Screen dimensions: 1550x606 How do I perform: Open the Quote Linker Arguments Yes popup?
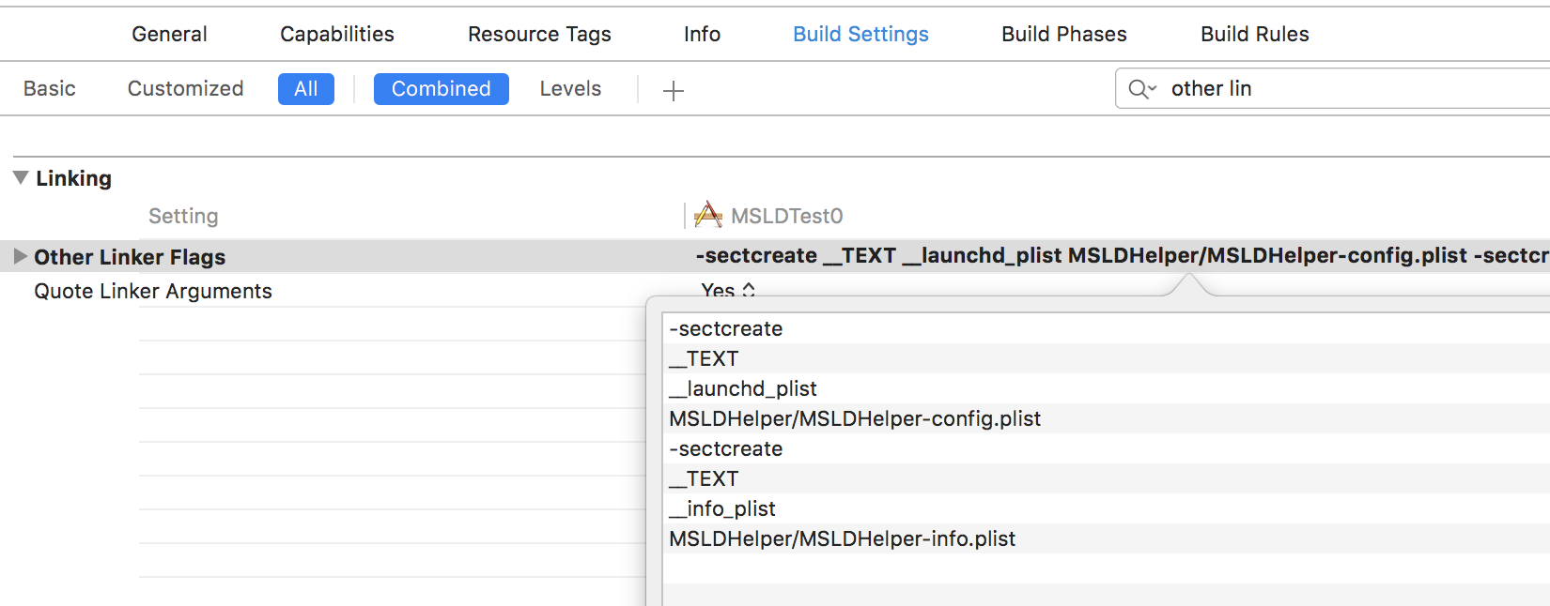[728, 291]
